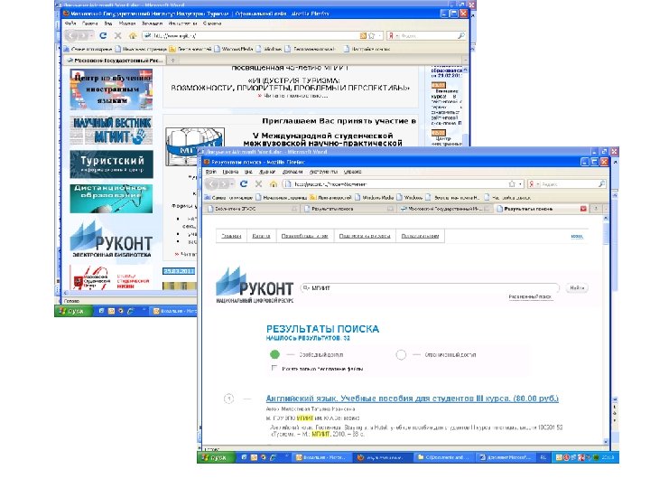Open history dropdown beside front window forward button
Viewport: 650px width, 488px height.
[x=232, y=183]
